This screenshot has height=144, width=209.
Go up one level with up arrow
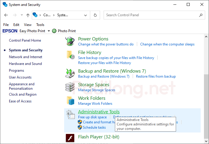click(x=28, y=15)
